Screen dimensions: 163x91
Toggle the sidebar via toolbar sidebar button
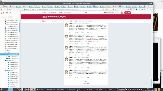(131, 9)
